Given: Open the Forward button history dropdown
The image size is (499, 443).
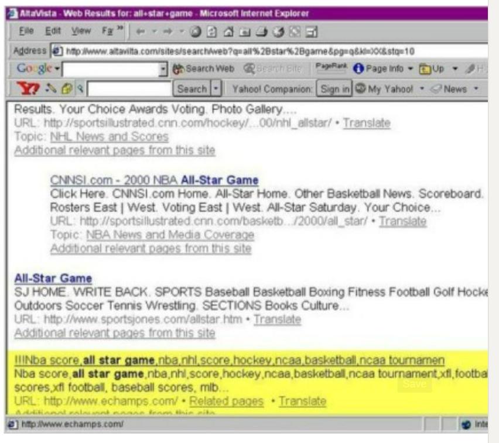Looking at the screenshot, I should coord(182,32).
